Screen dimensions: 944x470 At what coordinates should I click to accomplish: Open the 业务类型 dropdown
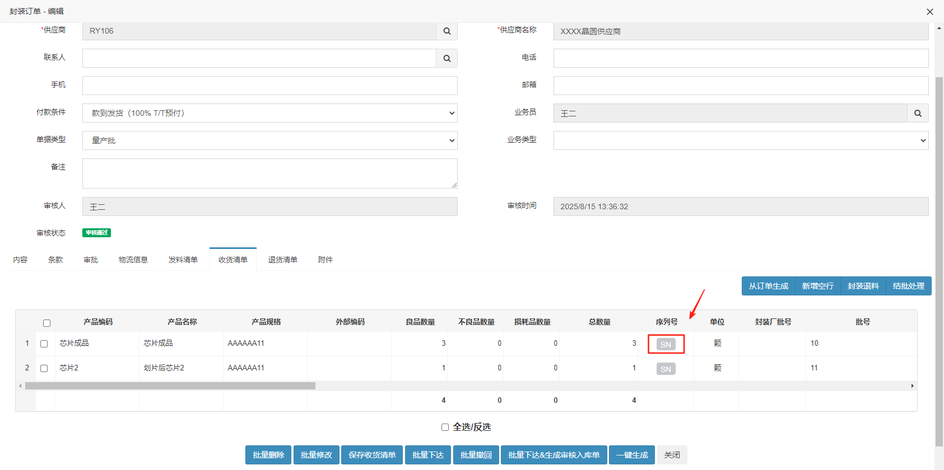741,140
